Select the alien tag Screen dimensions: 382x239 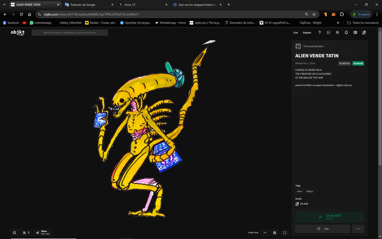coord(299,191)
